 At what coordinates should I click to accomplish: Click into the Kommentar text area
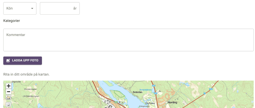[129, 40]
